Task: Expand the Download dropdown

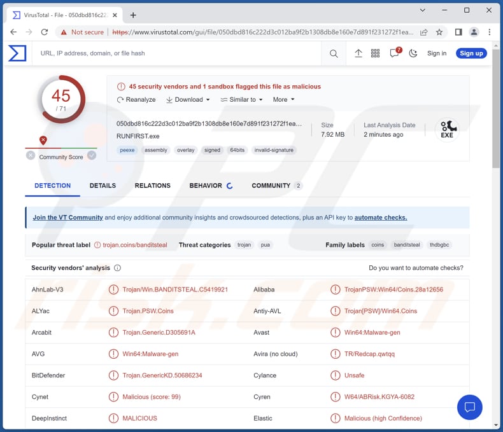Action: click(x=188, y=100)
